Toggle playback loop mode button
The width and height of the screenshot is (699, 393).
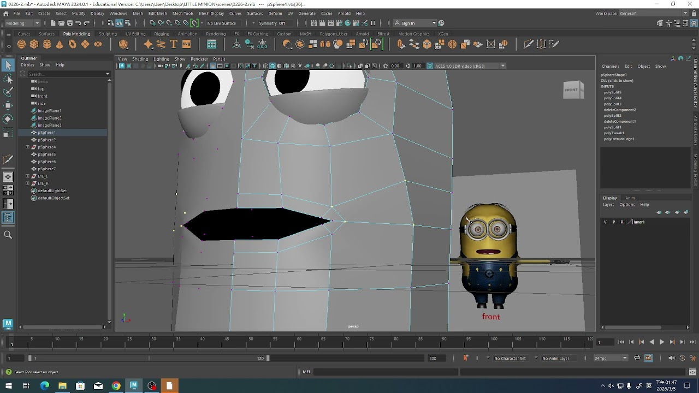(x=637, y=358)
